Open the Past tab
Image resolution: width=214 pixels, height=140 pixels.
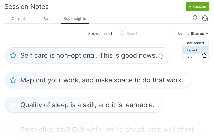coord(47,19)
